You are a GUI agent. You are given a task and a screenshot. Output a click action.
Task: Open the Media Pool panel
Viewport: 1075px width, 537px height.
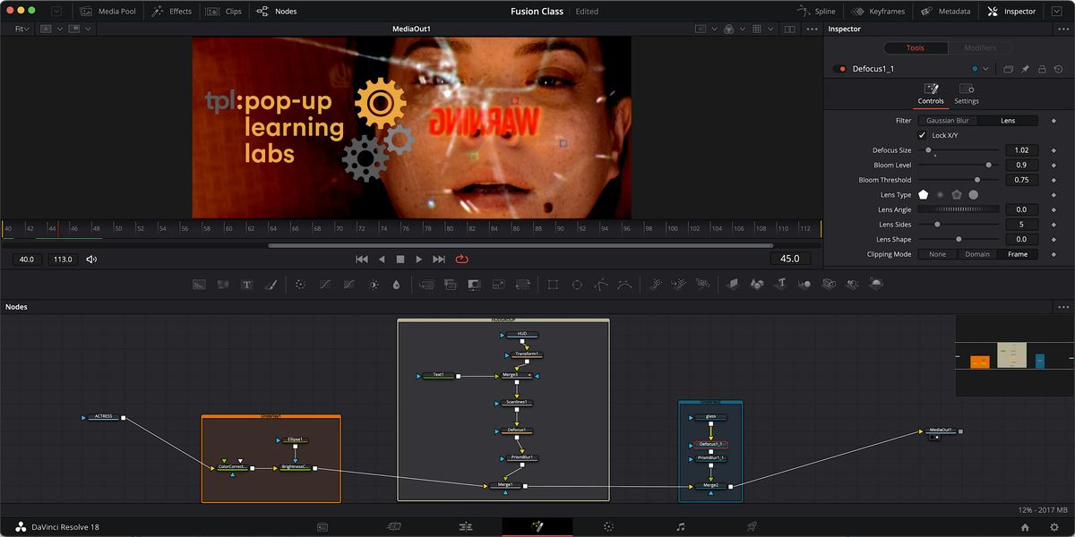coord(107,12)
